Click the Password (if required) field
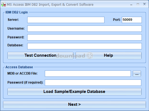 click(x=93, y=82)
